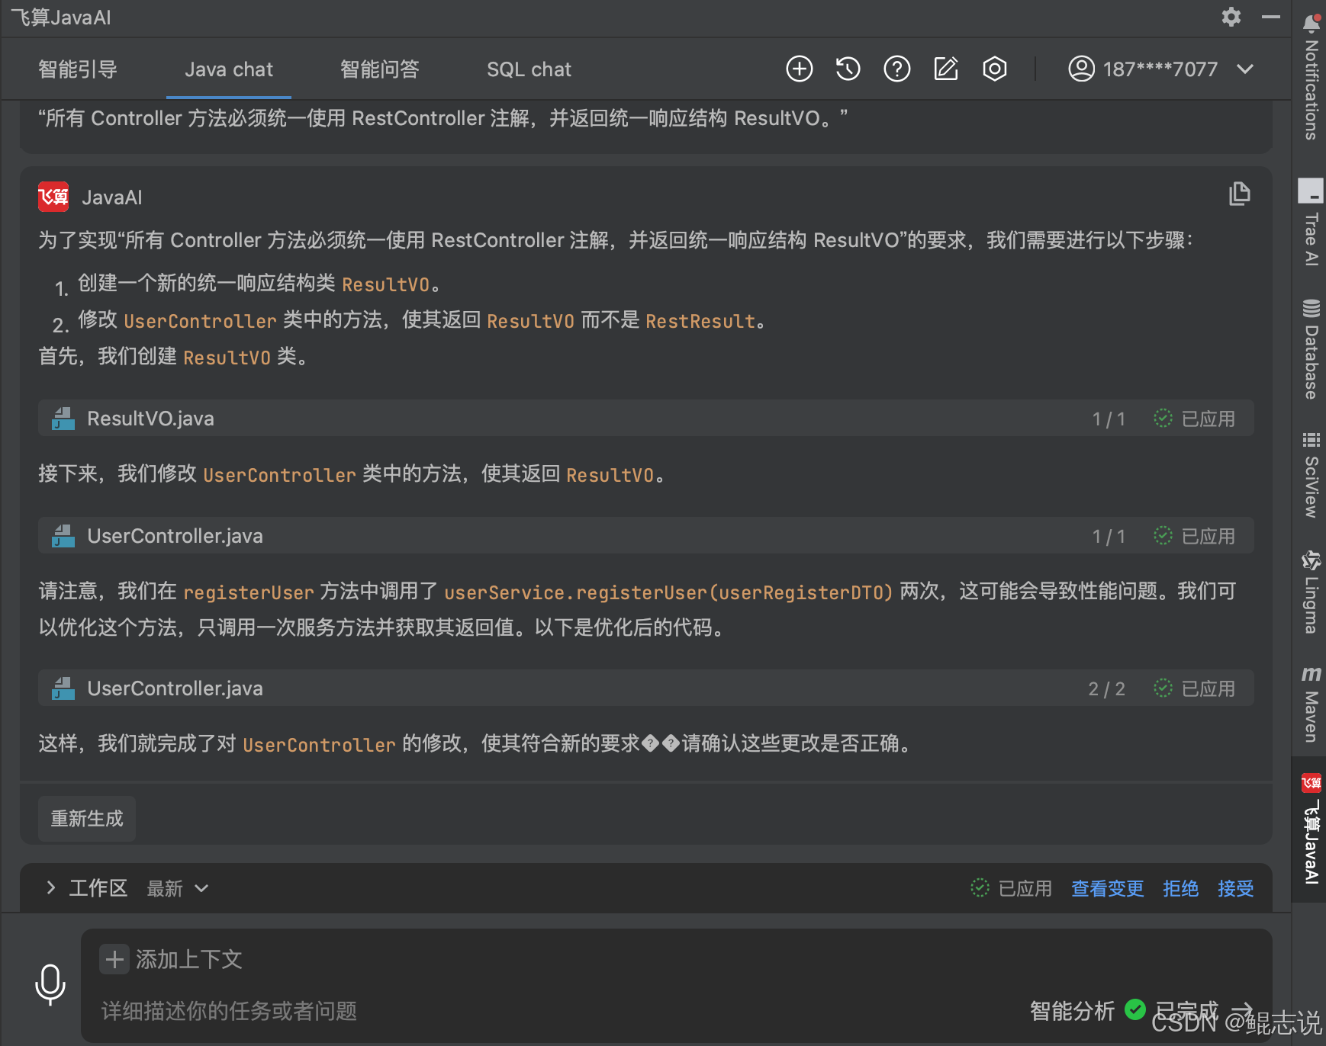Viewport: 1326px width, 1046px height.
Task: Switch to the SQL chat tab
Action: click(x=529, y=69)
